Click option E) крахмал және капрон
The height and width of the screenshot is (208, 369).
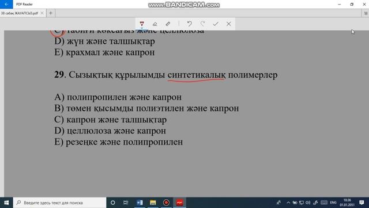click(104, 53)
